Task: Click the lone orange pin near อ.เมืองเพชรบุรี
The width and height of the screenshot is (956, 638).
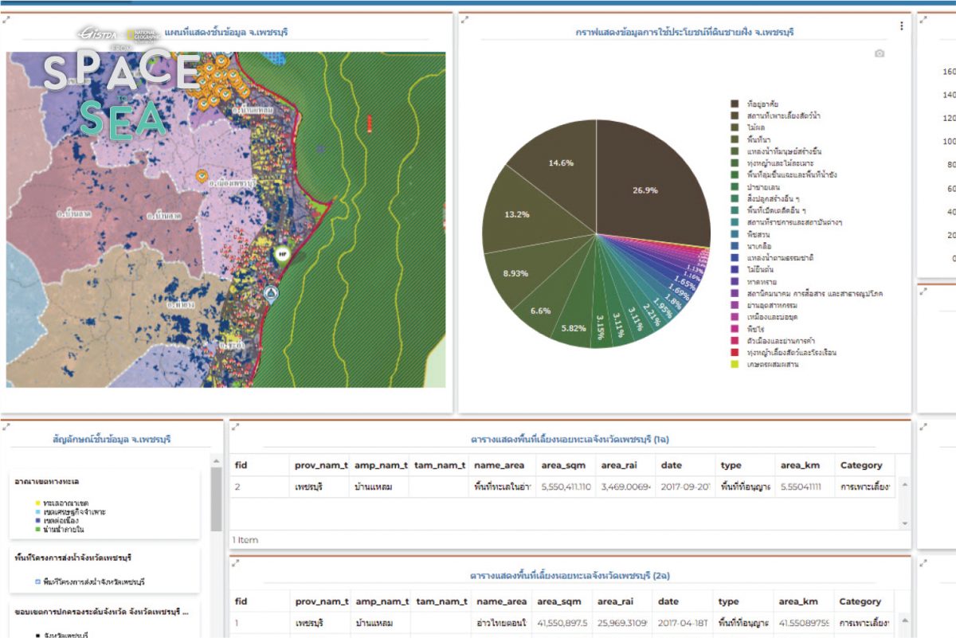Action: pos(202,174)
